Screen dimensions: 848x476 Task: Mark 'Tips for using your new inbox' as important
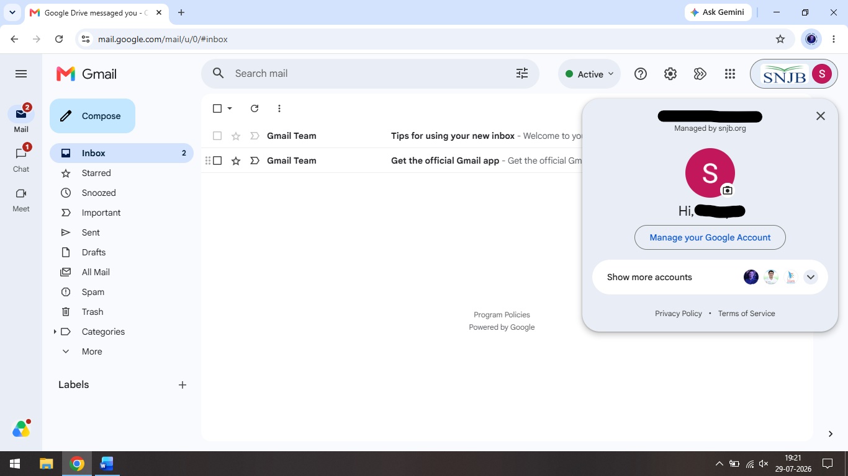click(x=255, y=136)
